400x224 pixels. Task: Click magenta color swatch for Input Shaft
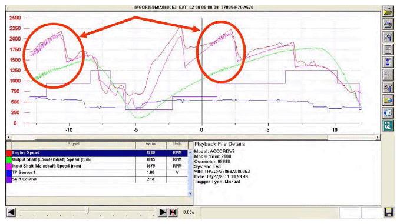pos(9,166)
